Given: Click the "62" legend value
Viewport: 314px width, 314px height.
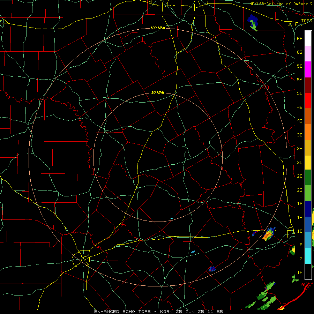Looking at the screenshot, I should [300, 52].
